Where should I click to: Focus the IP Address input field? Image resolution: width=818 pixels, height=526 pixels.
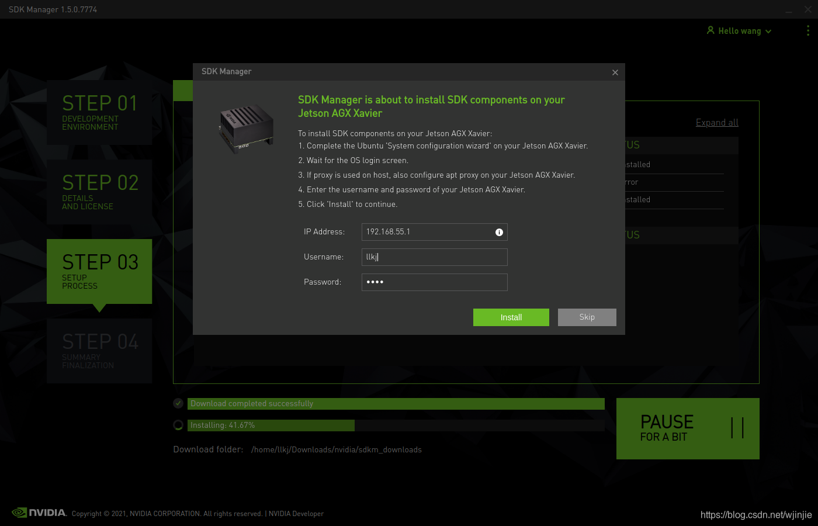(434, 232)
